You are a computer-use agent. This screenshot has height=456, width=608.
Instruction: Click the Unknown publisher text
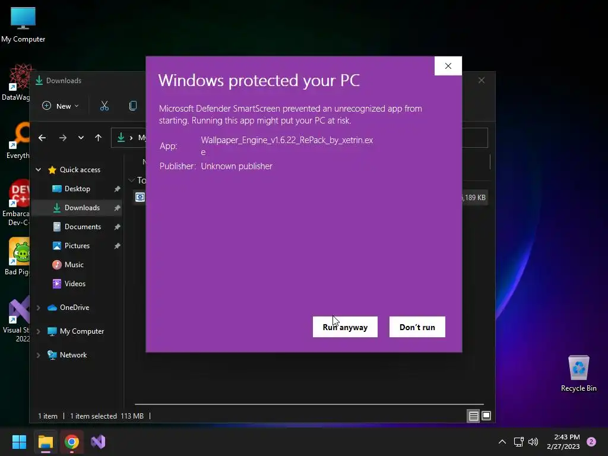pos(236,166)
